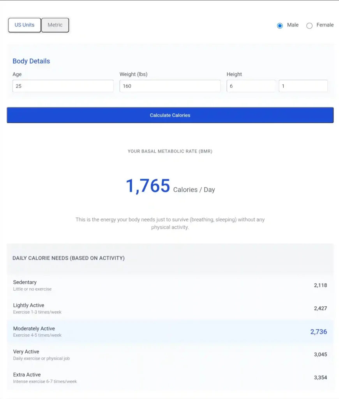Image resolution: width=339 pixels, height=399 pixels.
Task: Select the Female radio button
Action: tap(309, 25)
